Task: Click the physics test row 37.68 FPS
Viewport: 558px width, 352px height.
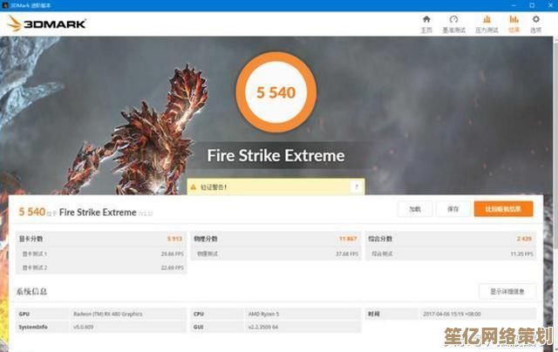Action: coord(276,254)
